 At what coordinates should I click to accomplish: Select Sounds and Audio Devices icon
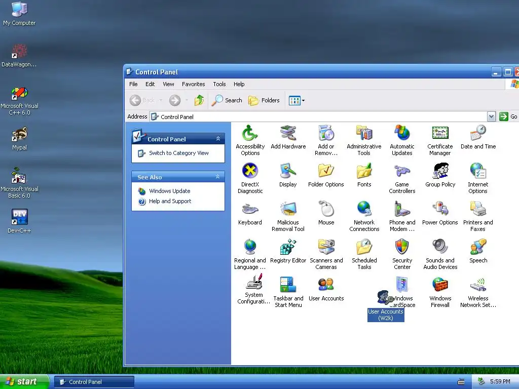click(x=440, y=254)
